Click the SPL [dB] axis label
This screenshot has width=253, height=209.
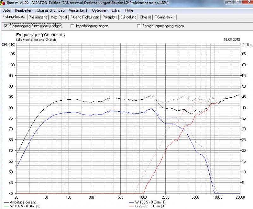[9, 45]
